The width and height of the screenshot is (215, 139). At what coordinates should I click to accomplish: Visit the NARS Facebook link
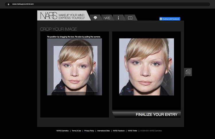click(119, 131)
